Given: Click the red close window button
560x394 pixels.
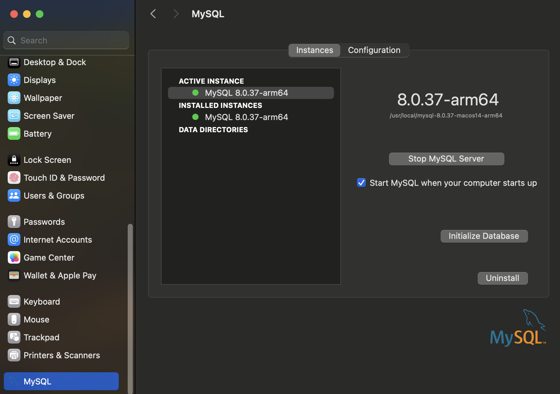Looking at the screenshot, I should (x=14, y=14).
